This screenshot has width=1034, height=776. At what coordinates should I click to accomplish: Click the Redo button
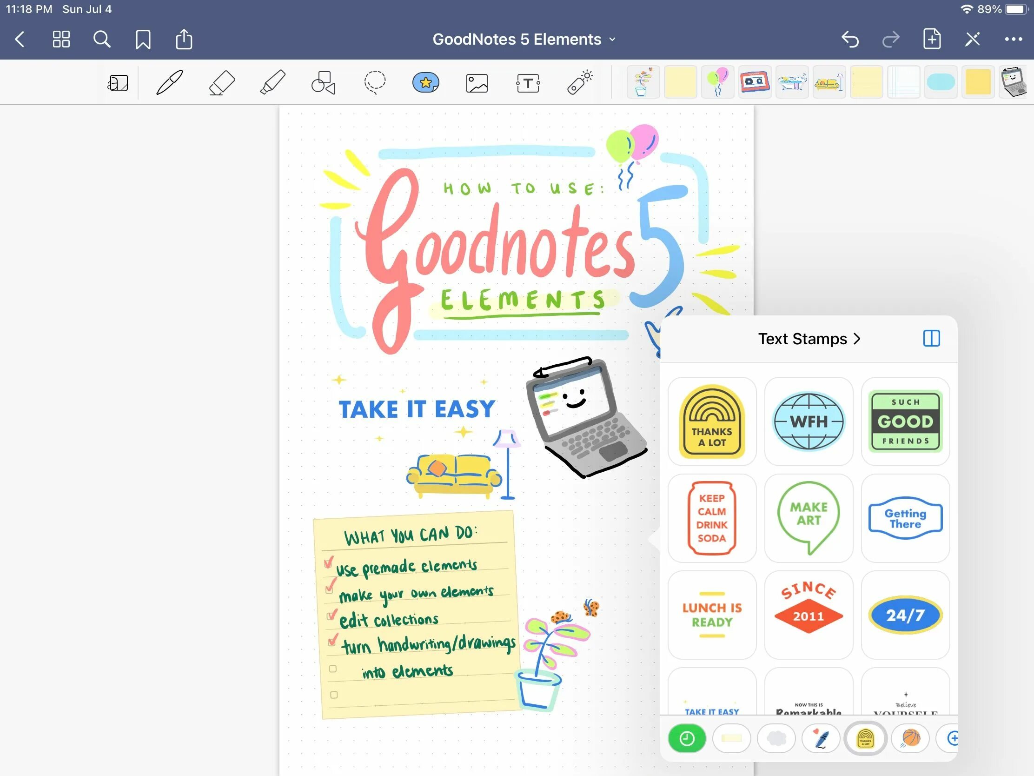(891, 38)
